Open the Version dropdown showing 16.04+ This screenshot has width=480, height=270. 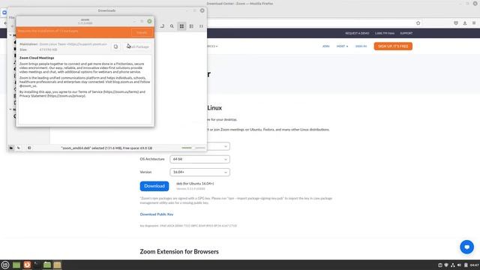pos(199,172)
